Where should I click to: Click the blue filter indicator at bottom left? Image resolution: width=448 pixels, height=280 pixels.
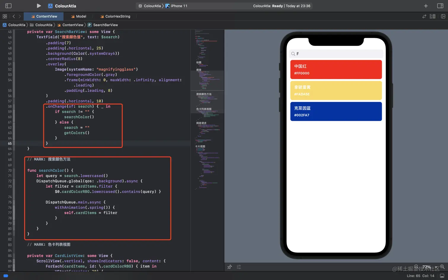click(6, 276)
